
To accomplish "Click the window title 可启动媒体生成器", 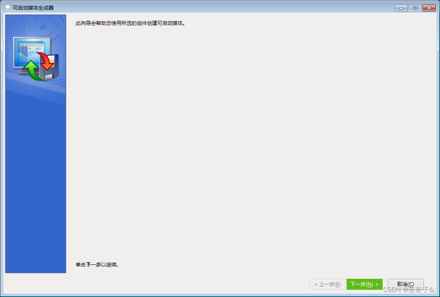I will (33, 8).
